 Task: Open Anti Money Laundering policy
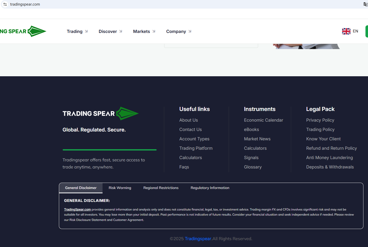tap(329, 158)
